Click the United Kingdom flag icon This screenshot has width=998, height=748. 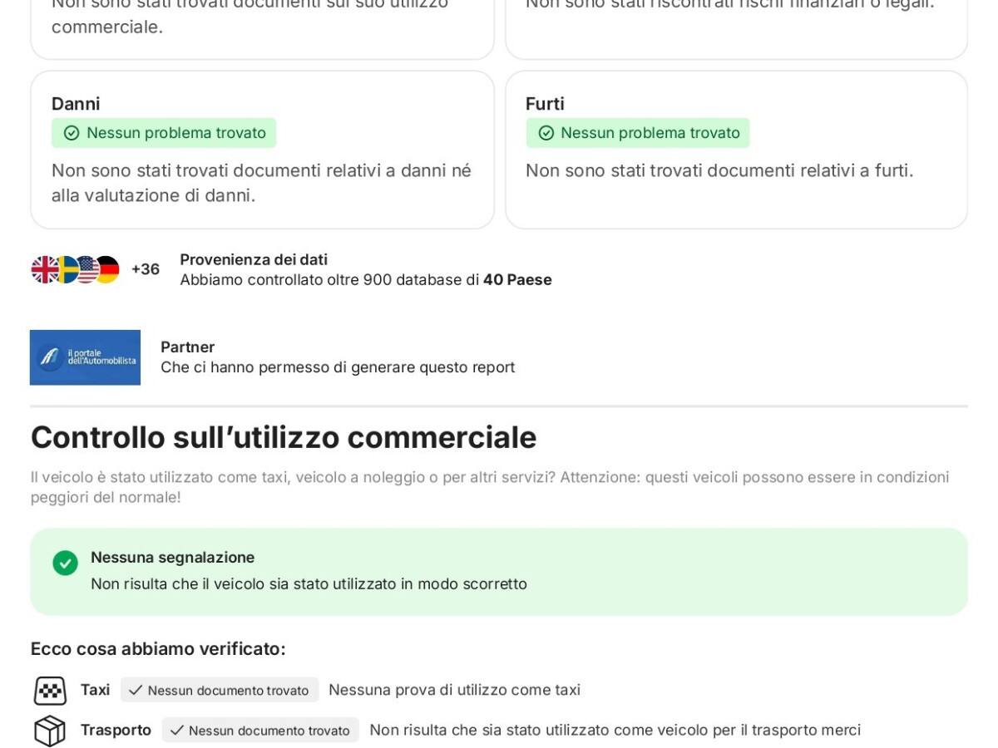pyautogui.click(x=43, y=269)
